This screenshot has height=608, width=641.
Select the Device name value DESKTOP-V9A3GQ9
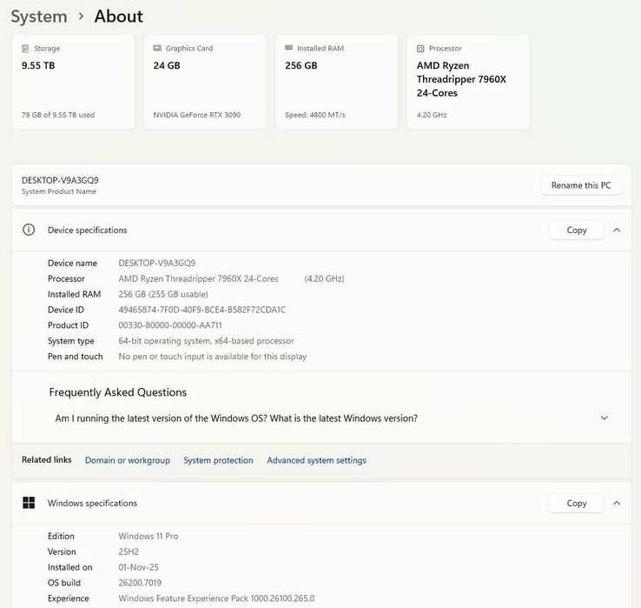(157, 263)
